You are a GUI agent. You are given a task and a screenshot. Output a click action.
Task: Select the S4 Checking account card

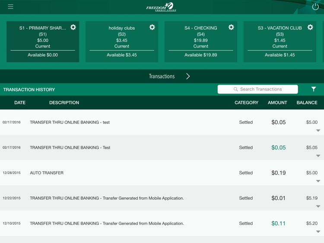pos(200,41)
